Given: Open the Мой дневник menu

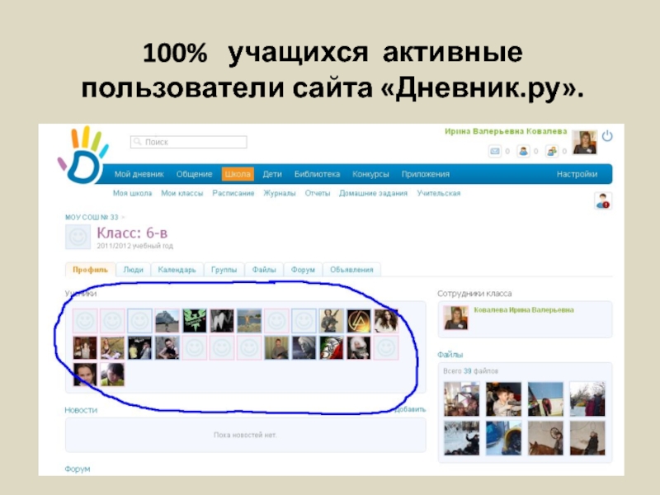Looking at the screenshot, I should (139, 174).
